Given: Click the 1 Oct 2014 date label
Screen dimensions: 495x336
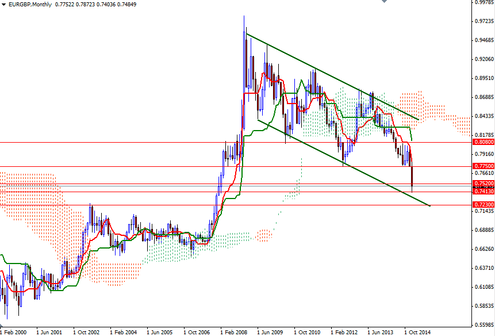Looking at the screenshot, I should tap(418, 332).
